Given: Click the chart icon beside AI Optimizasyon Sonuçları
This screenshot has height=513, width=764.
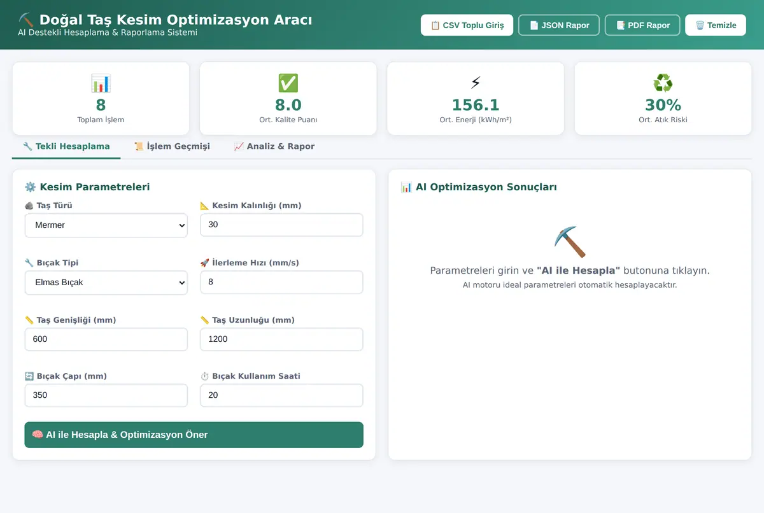Looking at the screenshot, I should [x=406, y=187].
